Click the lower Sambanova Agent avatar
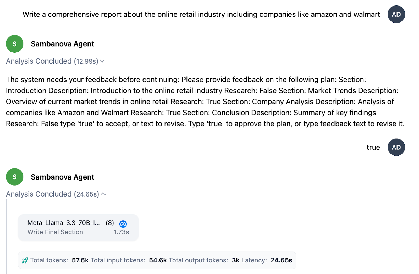The width and height of the screenshot is (419, 274). [x=14, y=177]
